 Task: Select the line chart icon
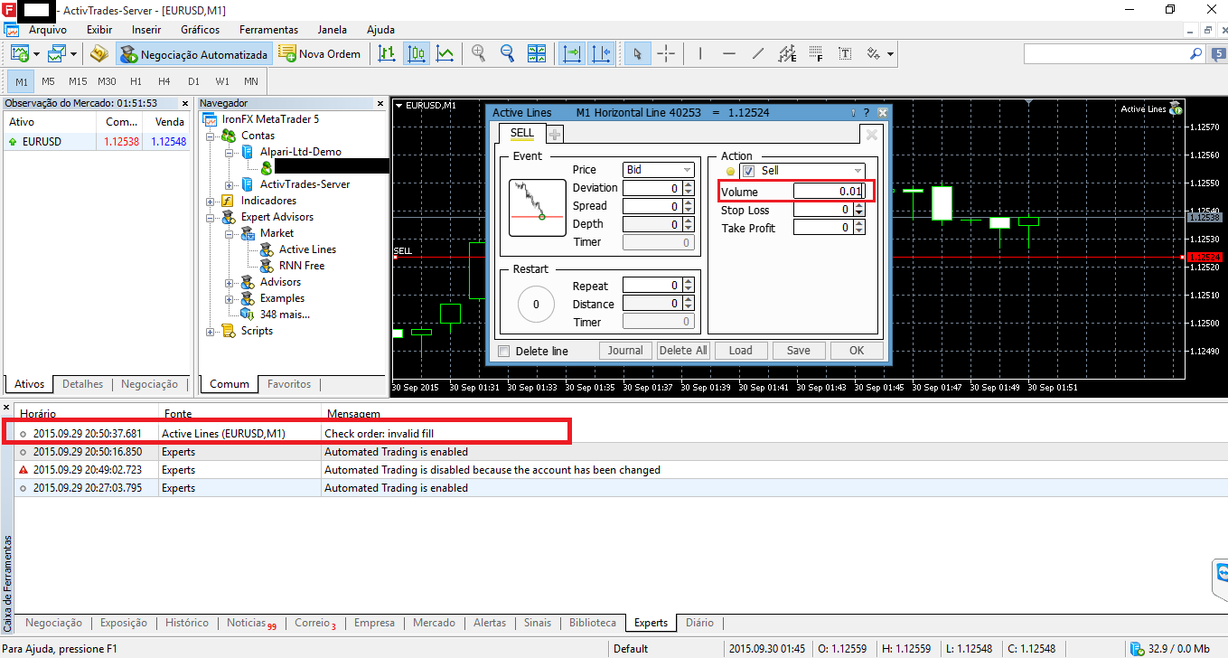pos(445,54)
